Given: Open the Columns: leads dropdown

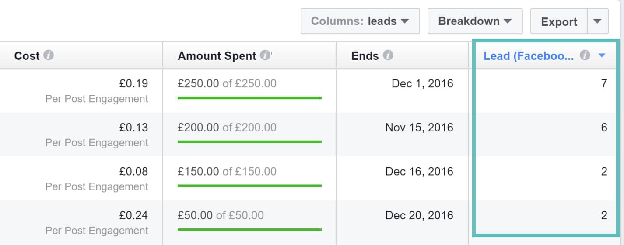Looking at the screenshot, I should click(x=360, y=21).
